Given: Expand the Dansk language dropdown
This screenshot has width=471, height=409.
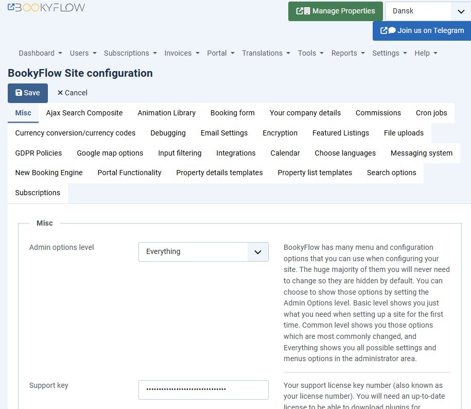Looking at the screenshot, I should [428, 11].
